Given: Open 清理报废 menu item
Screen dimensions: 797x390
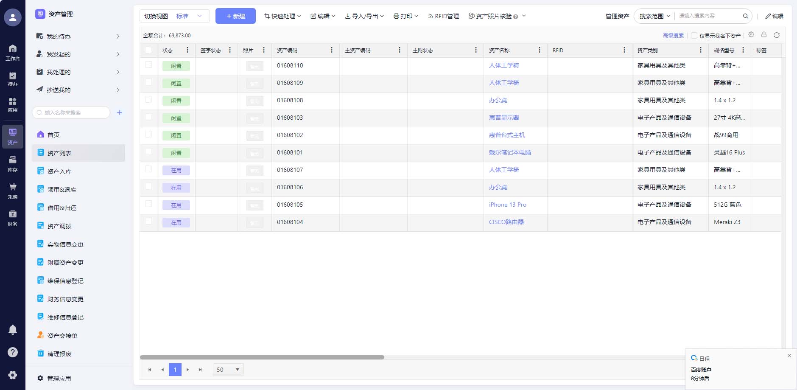Looking at the screenshot, I should pyautogui.click(x=78, y=354).
